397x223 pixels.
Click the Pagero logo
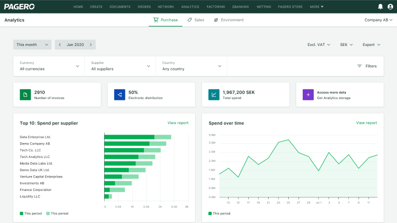tap(19, 6)
